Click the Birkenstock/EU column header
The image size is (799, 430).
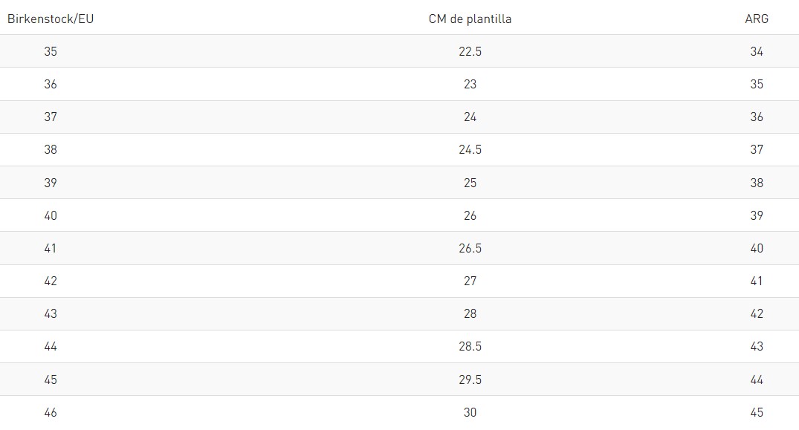pos(51,19)
